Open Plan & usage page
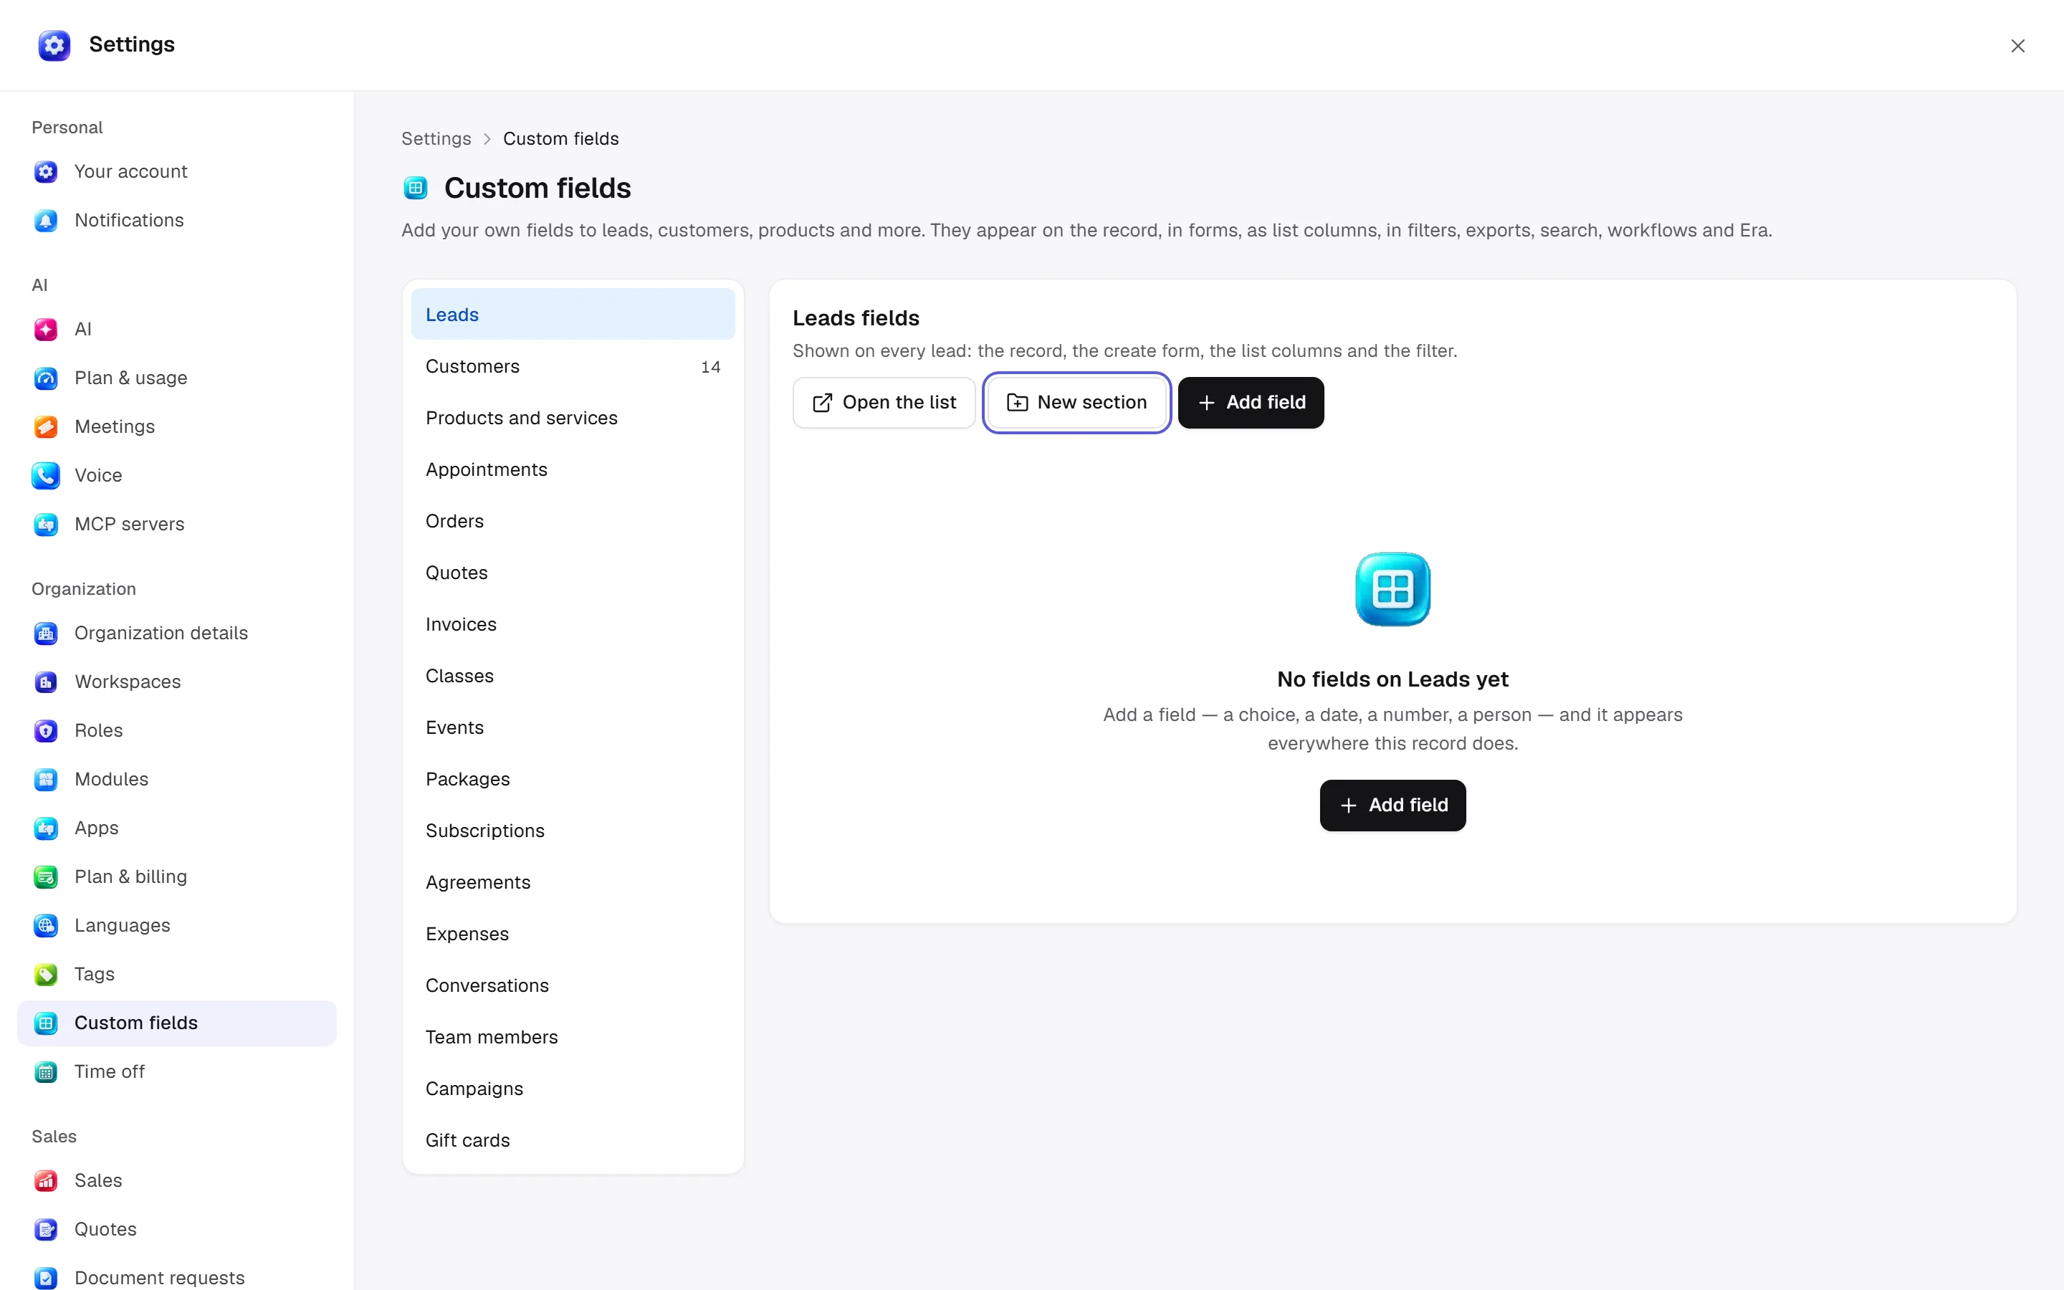Viewport: 2064px width, 1290px height. point(178,378)
